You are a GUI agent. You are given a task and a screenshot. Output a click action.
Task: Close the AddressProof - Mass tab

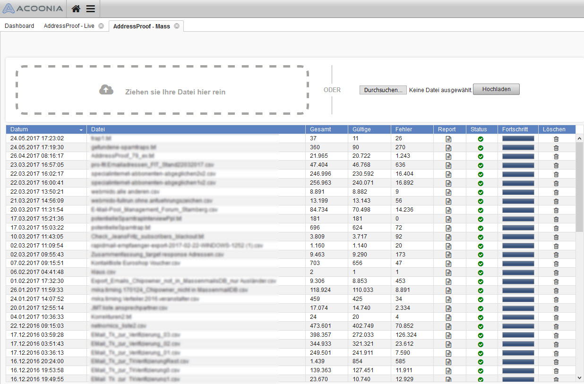pyautogui.click(x=177, y=26)
